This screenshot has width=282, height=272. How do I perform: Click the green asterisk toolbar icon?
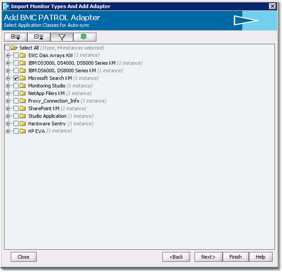[x=85, y=37]
